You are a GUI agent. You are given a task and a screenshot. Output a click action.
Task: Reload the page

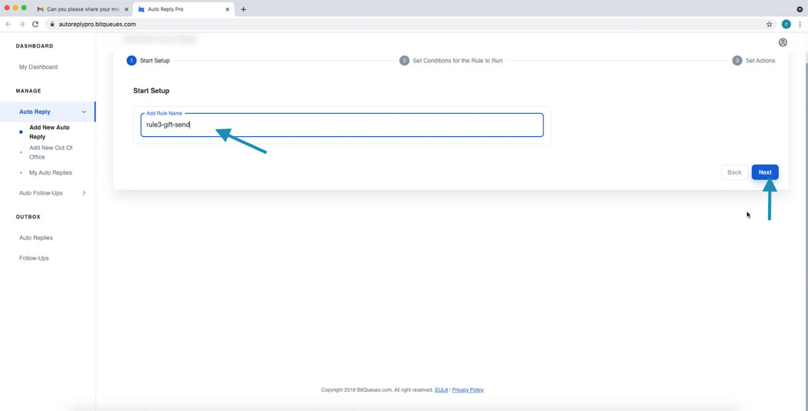tap(35, 24)
